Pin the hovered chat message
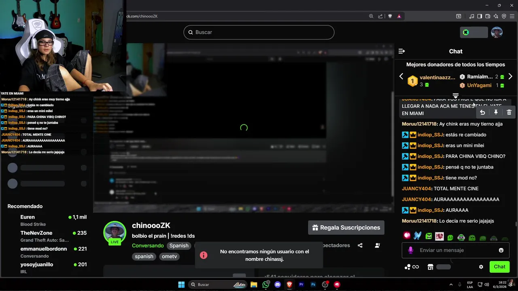Viewport: 518px width, 291px height. tap(496, 112)
